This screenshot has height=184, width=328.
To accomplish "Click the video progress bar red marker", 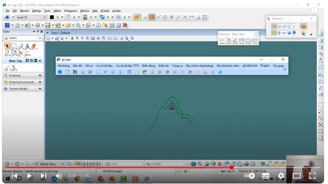I will [x=232, y=167].
